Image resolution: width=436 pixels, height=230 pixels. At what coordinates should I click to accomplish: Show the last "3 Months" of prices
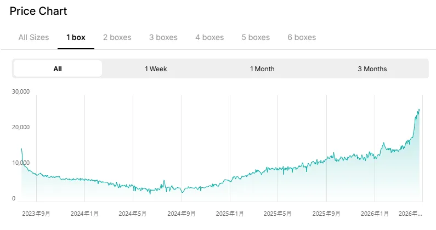click(372, 69)
